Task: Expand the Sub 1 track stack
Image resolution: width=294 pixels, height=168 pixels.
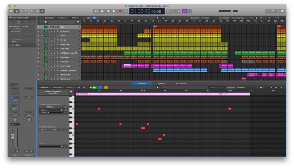Action: [x=42, y=36]
